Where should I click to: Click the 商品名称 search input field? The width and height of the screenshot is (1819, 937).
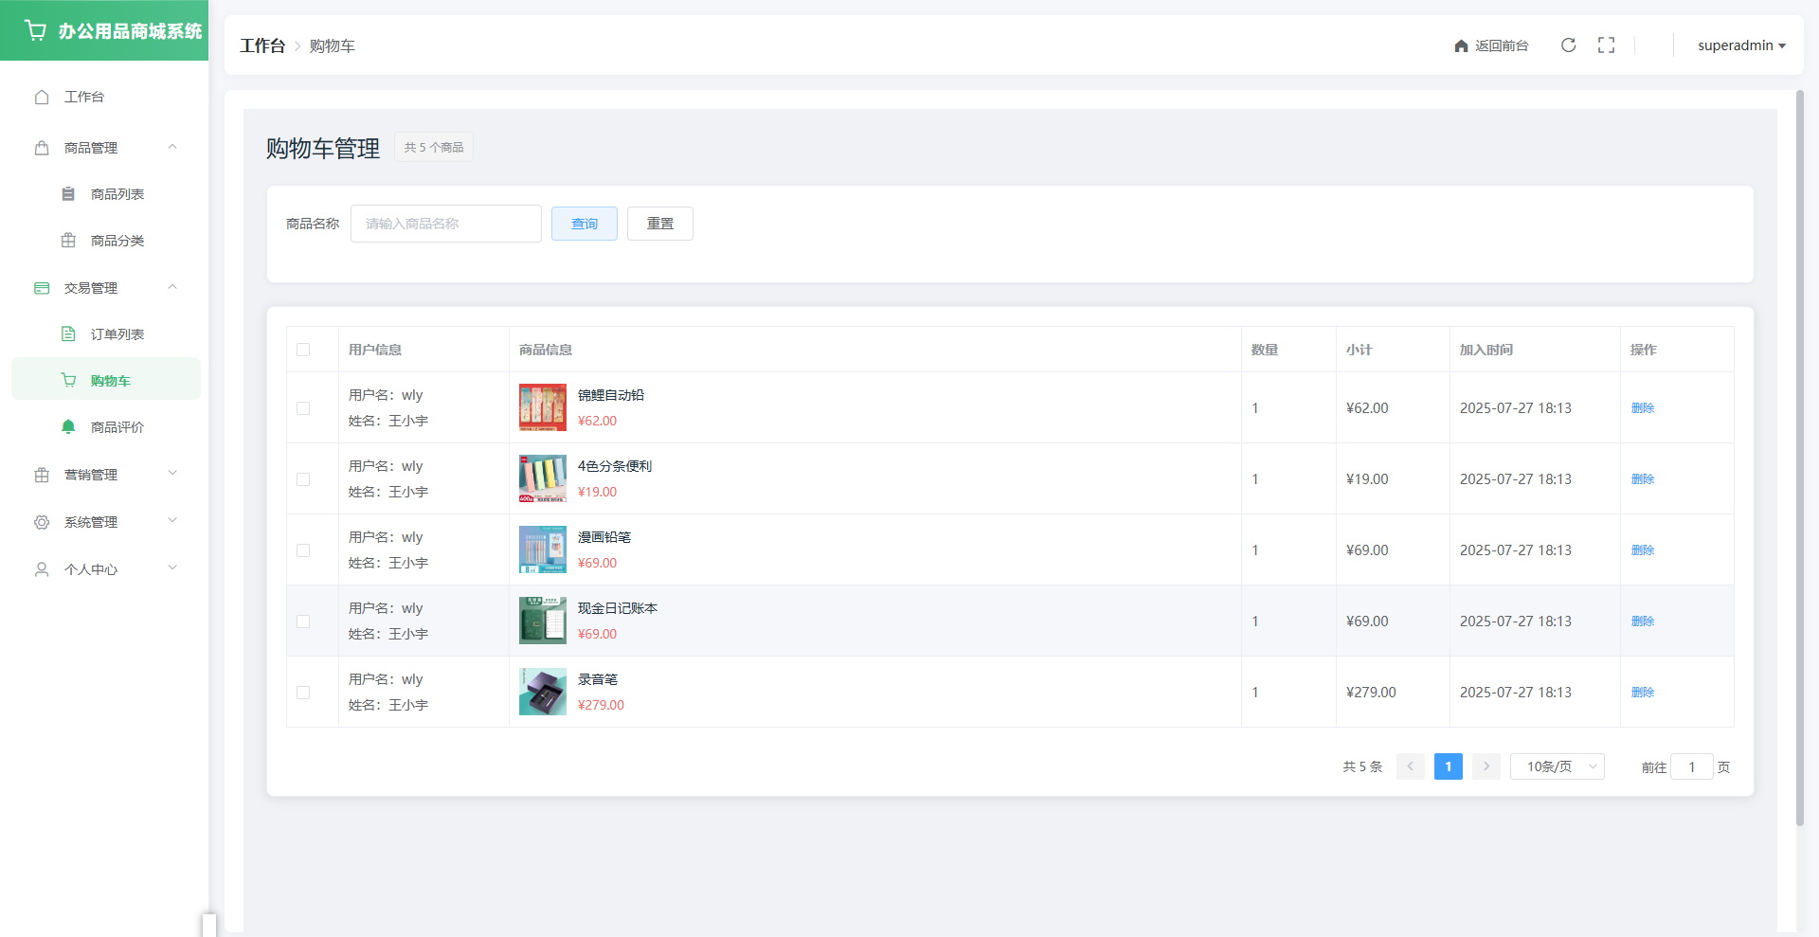pyautogui.click(x=445, y=224)
